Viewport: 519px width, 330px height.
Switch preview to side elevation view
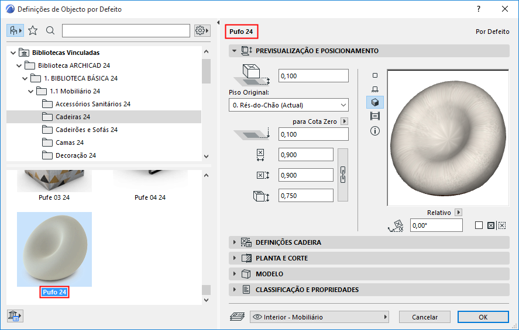pos(375,89)
